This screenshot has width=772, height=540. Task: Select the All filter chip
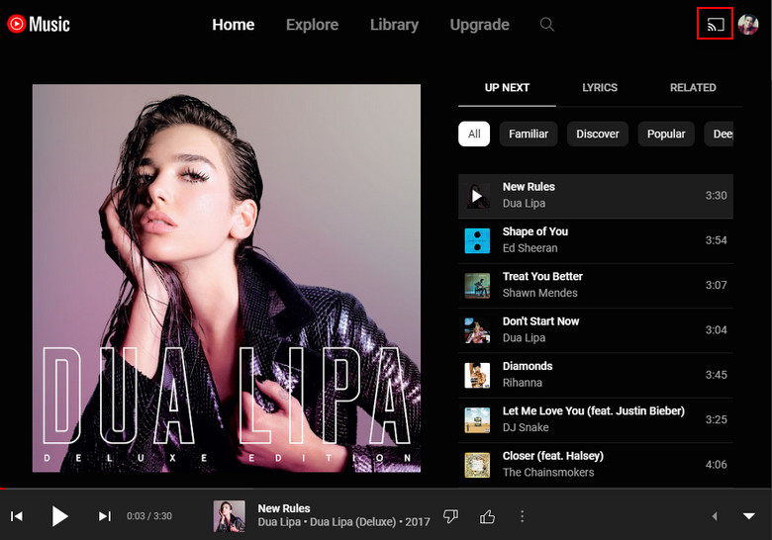474,134
